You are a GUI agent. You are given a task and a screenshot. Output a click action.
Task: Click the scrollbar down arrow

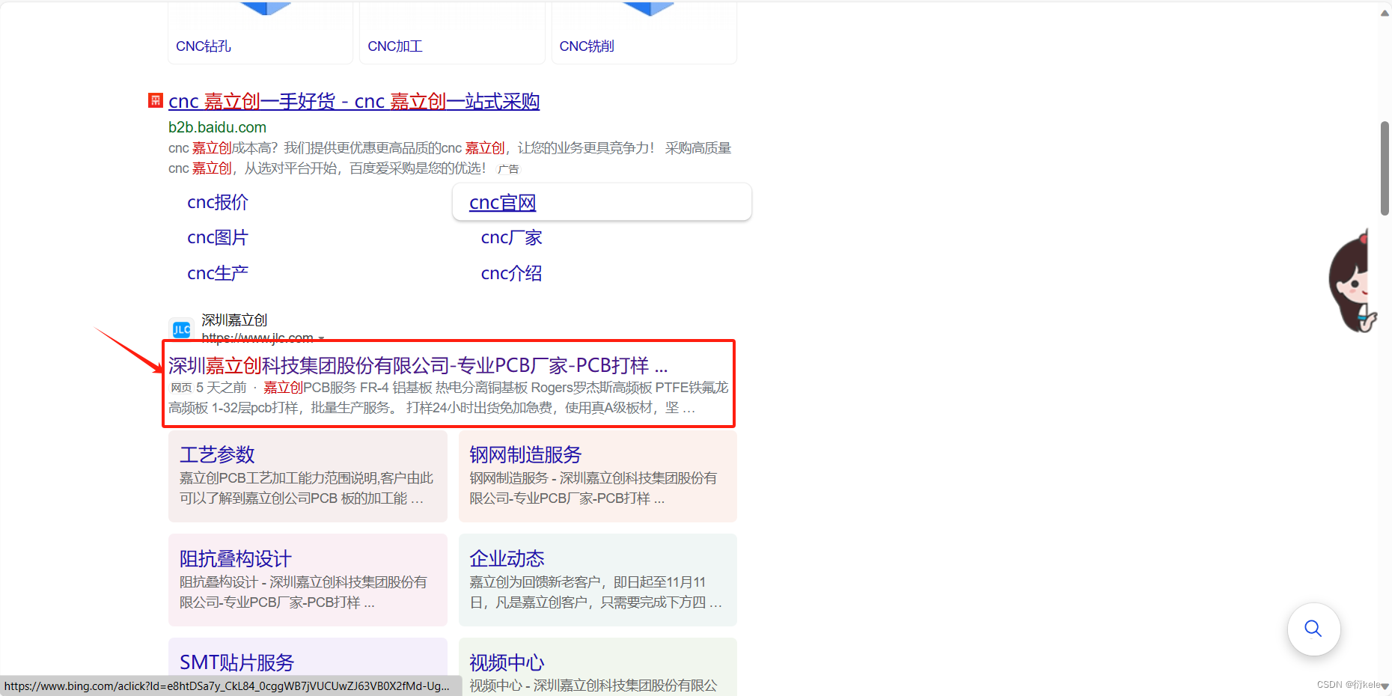[x=1385, y=686]
